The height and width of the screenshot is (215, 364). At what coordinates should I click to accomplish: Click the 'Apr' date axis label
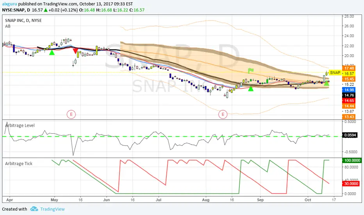[x=9, y=200]
